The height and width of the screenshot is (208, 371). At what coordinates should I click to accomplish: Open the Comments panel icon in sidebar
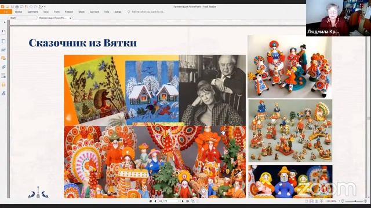click(3, 58)
